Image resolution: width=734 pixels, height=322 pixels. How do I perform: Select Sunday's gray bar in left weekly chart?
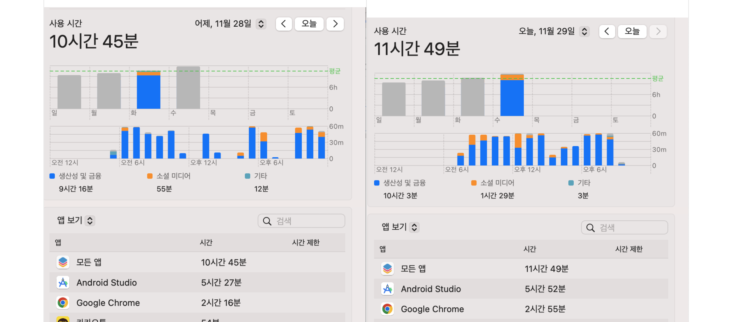(x=69, y=92)
